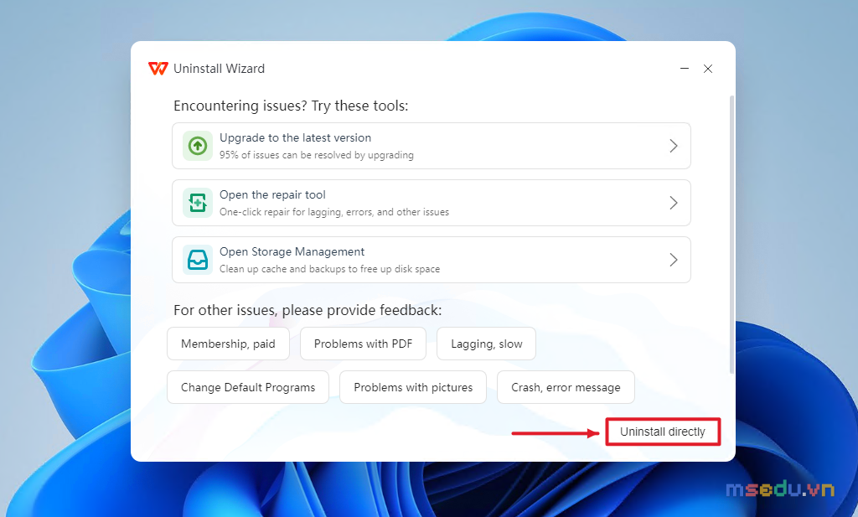Screen dimensions: 858x517
Task: Click the green upgrade arrow icon
Action: click(198, 146)
